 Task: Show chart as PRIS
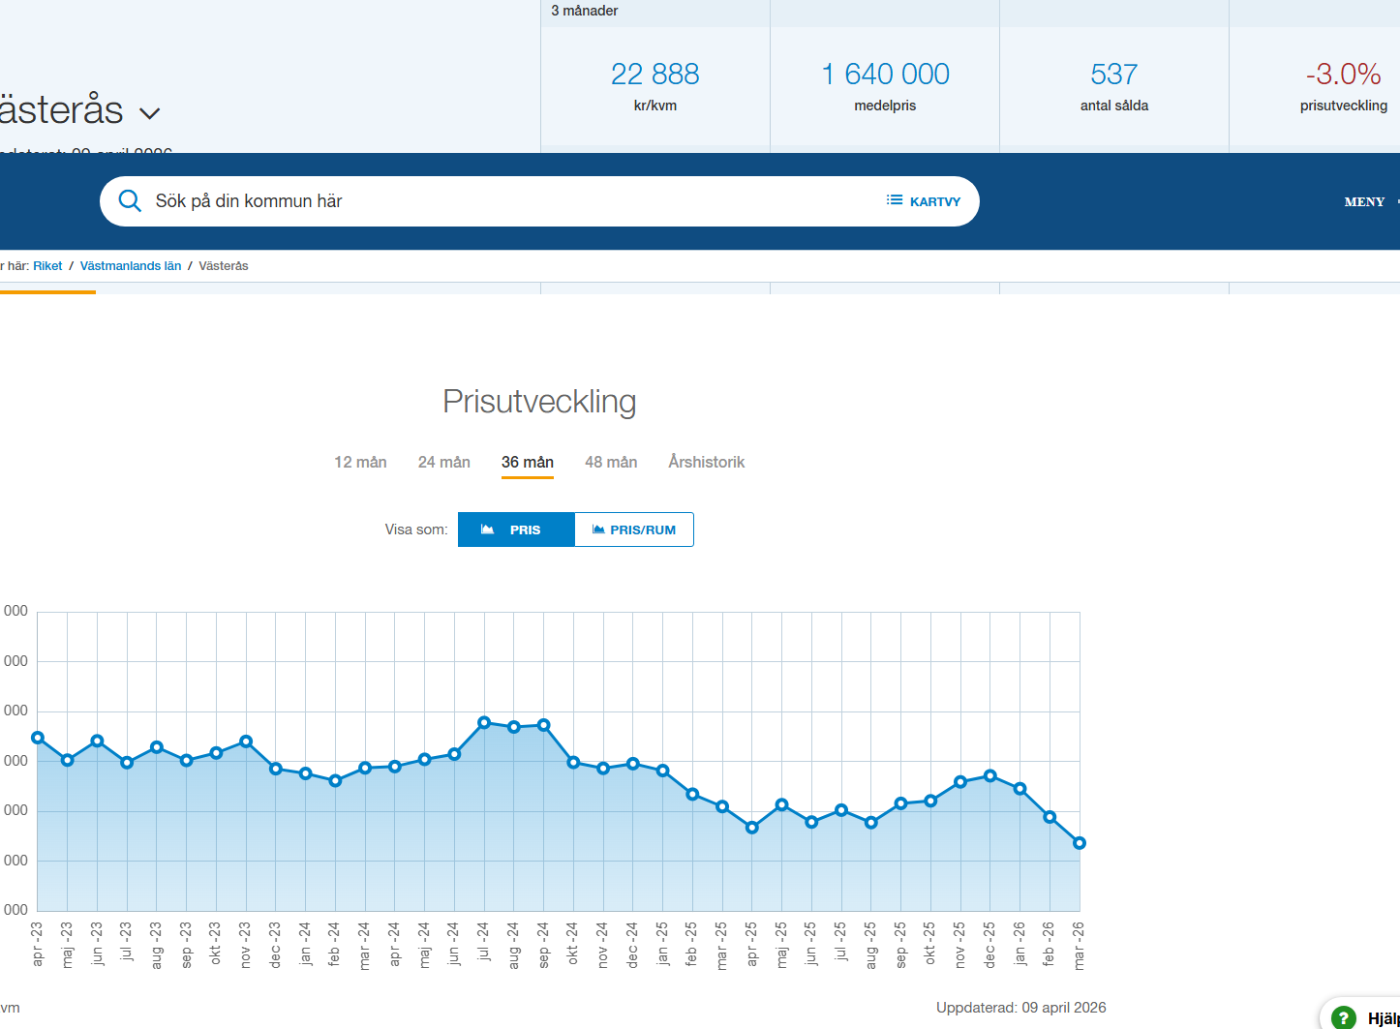point(516,530)
